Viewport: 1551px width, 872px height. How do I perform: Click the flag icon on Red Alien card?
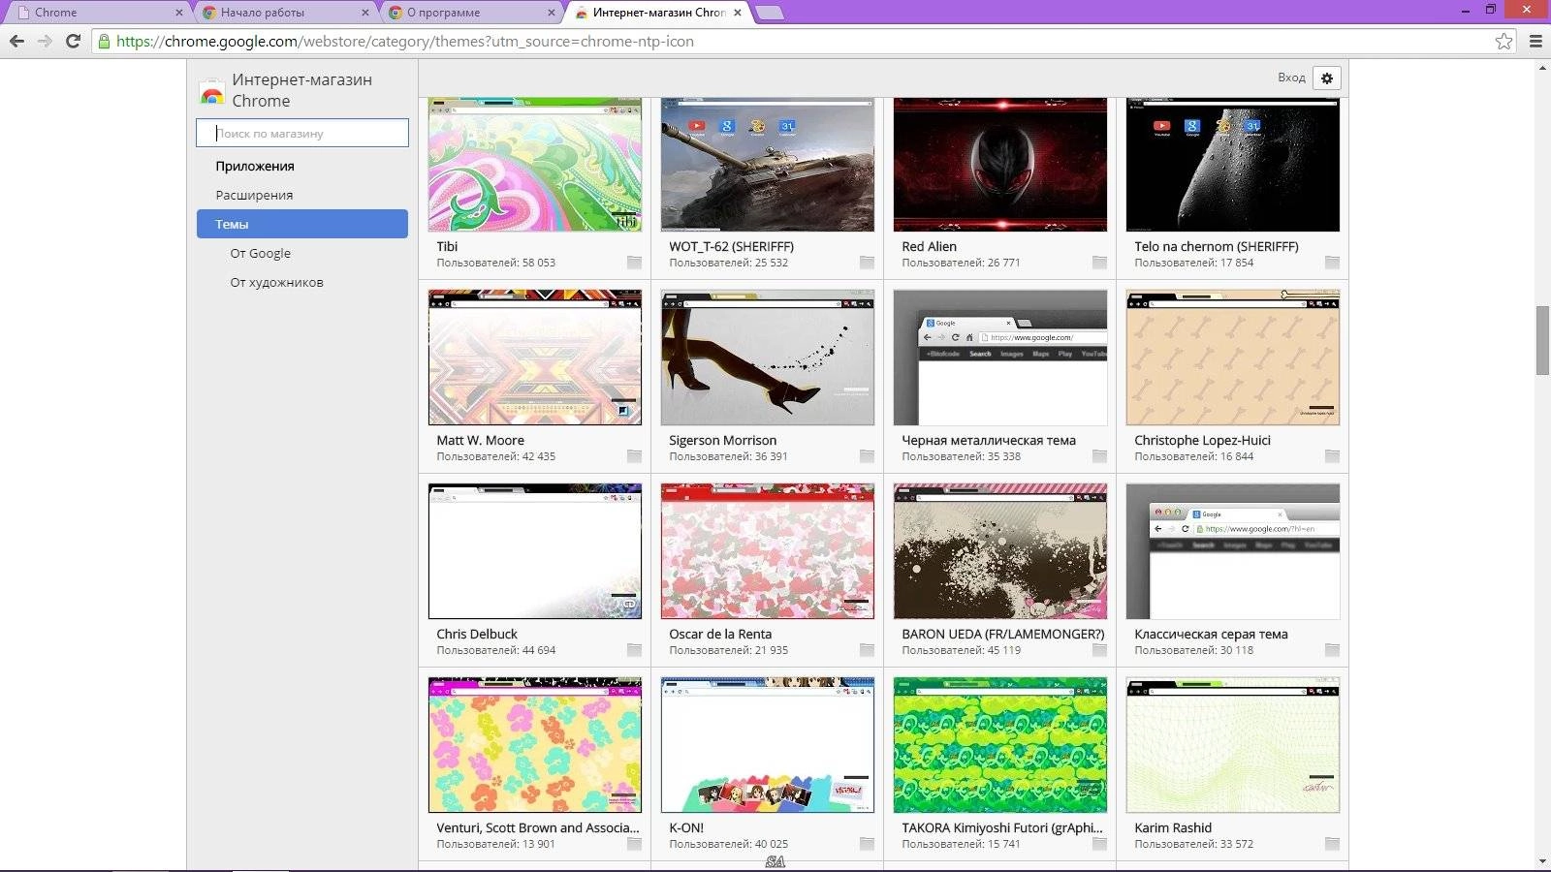1099,263
